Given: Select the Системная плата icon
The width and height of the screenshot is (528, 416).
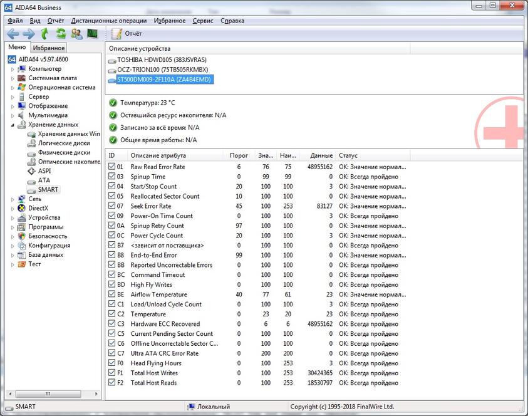Looking at the screenshot, I should pos(22,78).
